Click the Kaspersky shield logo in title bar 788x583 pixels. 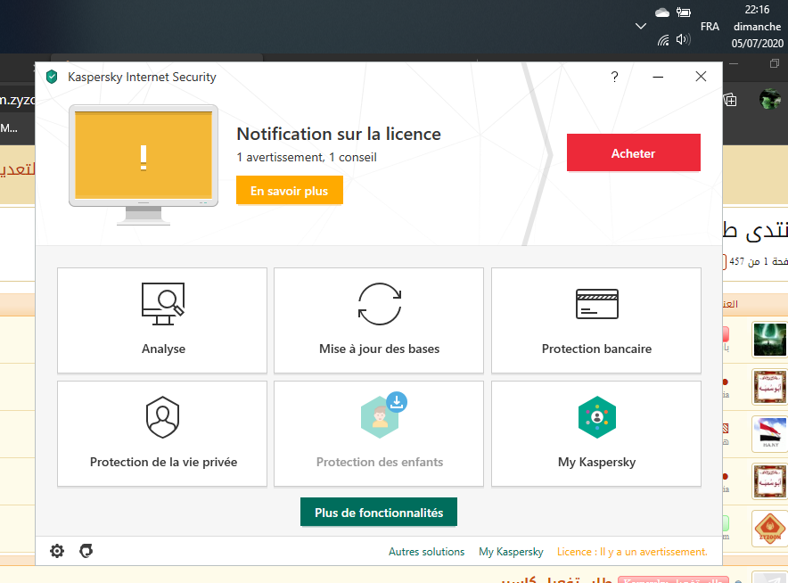point(52,77)
